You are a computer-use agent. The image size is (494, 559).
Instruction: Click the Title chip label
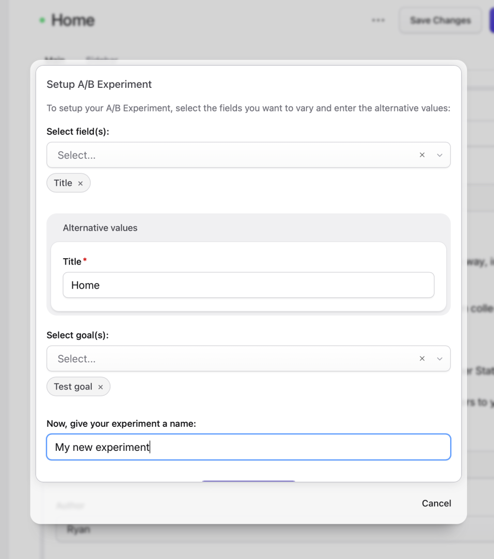click(63, 183)
